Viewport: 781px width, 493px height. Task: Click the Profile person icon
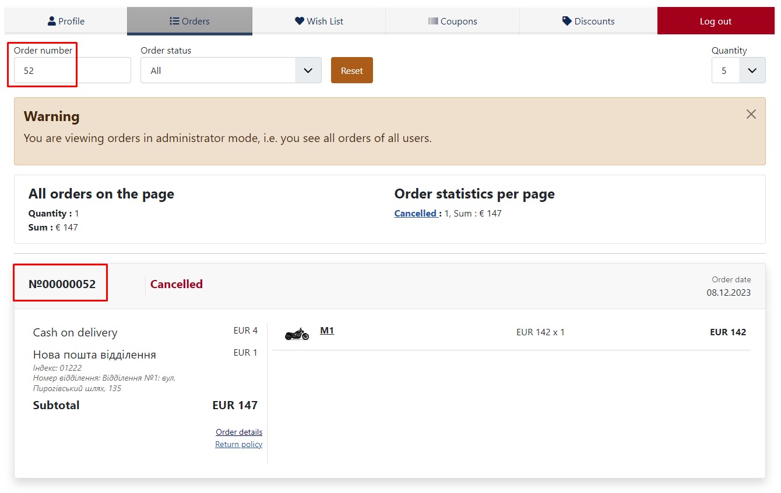[x=52, y=21]
